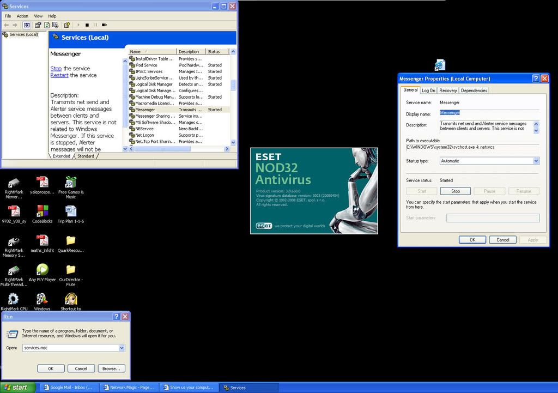
Task: Toggle the Show/Hide Console Tree icon
Action: (27, 25)
